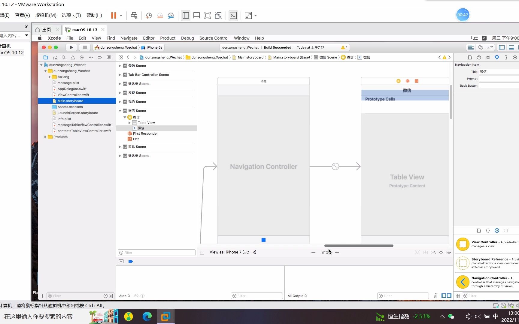Open the Auto variables scope dropdown
Image resolution: width=519 pixels, height=324 pixels.
point(124,296)
